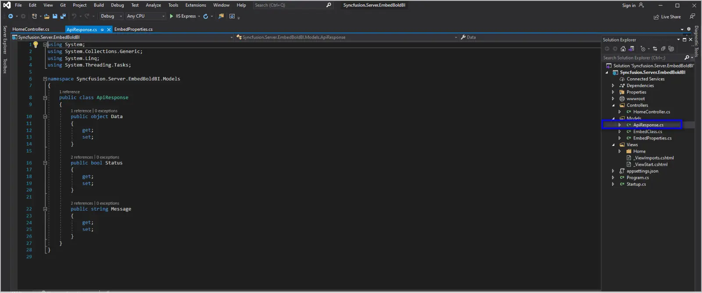The height and width of the screenshot is (293, 702).
Task: Toggle pin on the ApiResponse.cs tab
Action: 102,30
